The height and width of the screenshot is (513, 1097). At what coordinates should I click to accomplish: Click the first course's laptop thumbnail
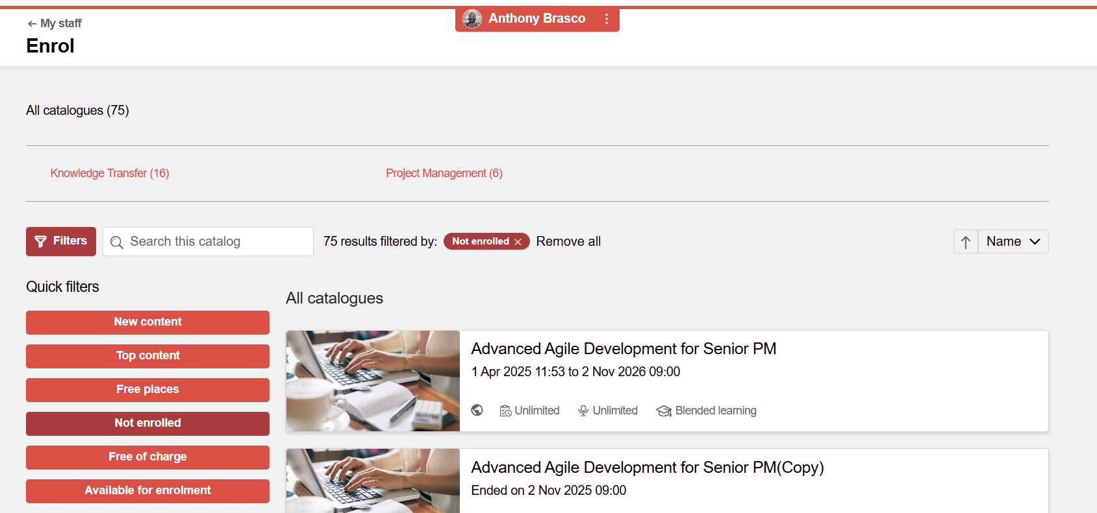point(373,381)
